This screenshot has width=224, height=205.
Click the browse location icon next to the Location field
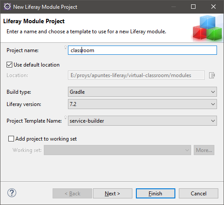212,75
